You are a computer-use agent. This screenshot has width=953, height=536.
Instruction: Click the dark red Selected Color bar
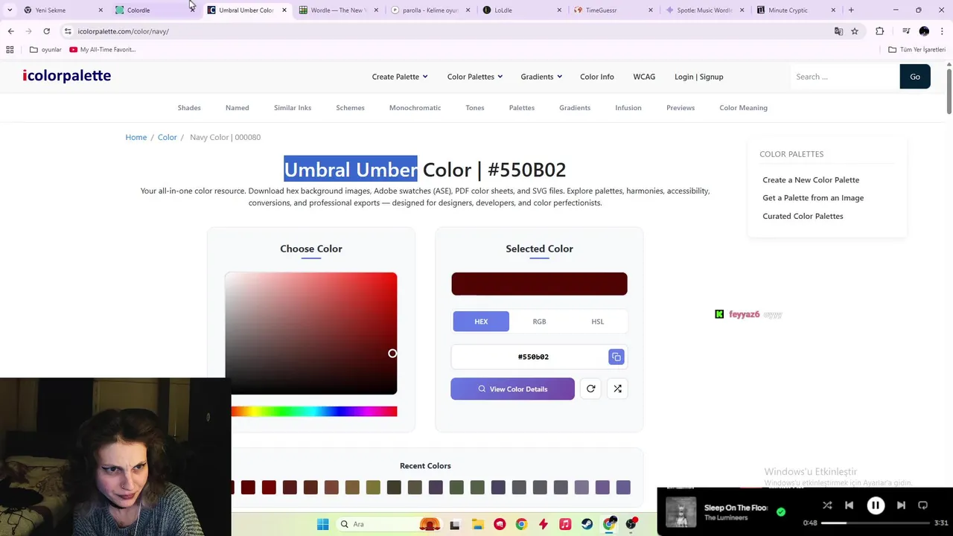(x=539, y=284)
